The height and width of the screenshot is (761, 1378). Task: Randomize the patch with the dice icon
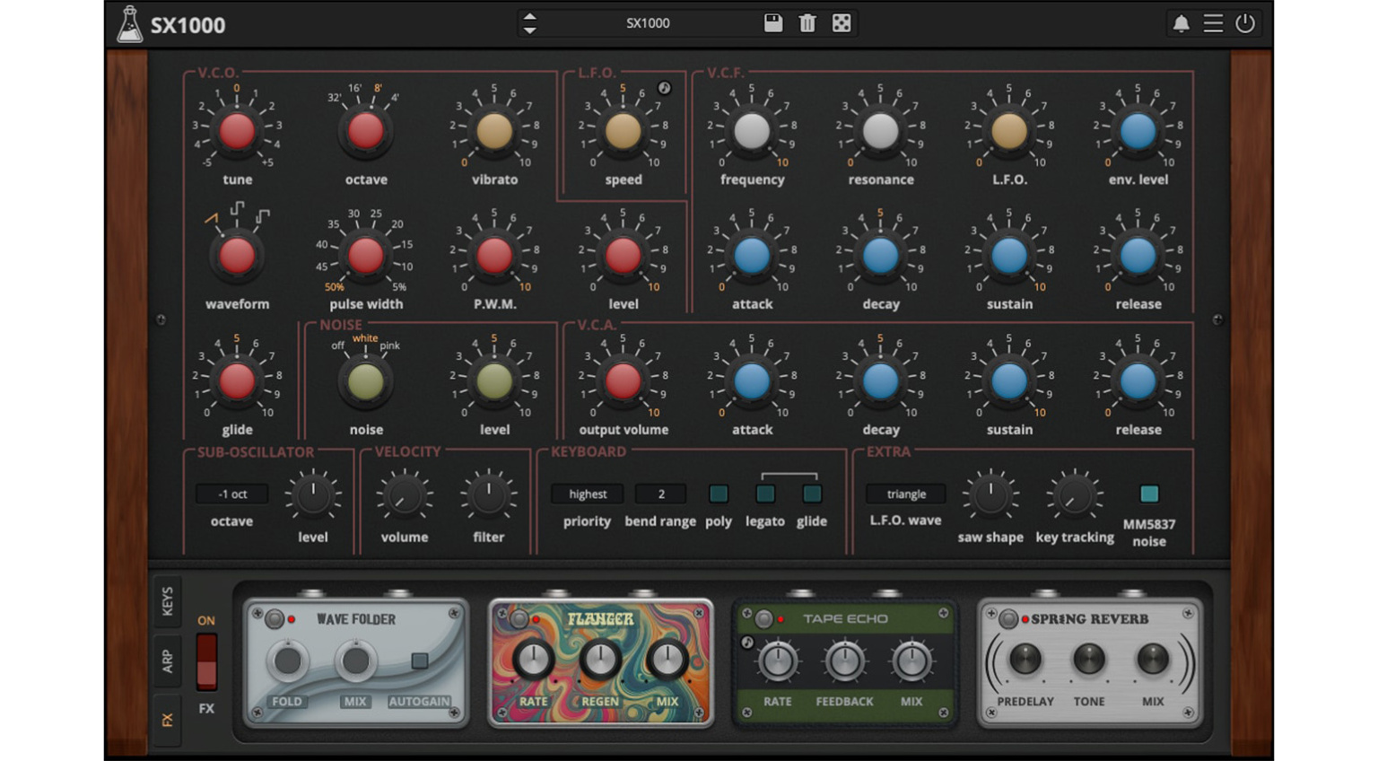840,23
